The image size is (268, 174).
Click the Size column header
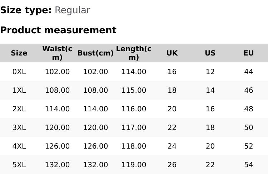[x=19, y=53]
